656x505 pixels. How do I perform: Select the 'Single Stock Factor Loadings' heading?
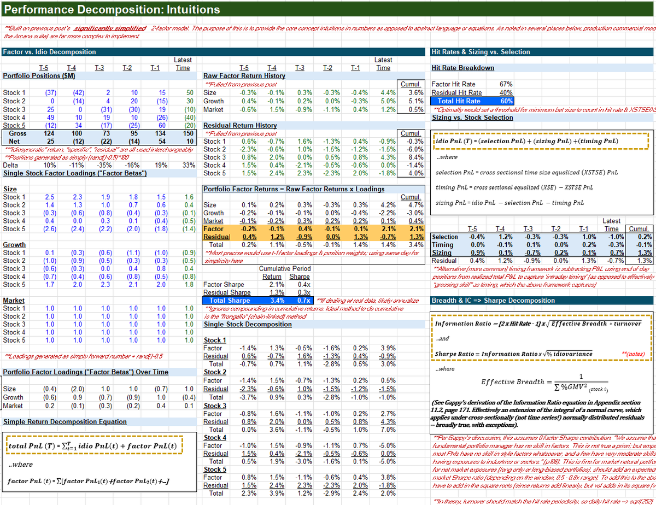(75, 173)
